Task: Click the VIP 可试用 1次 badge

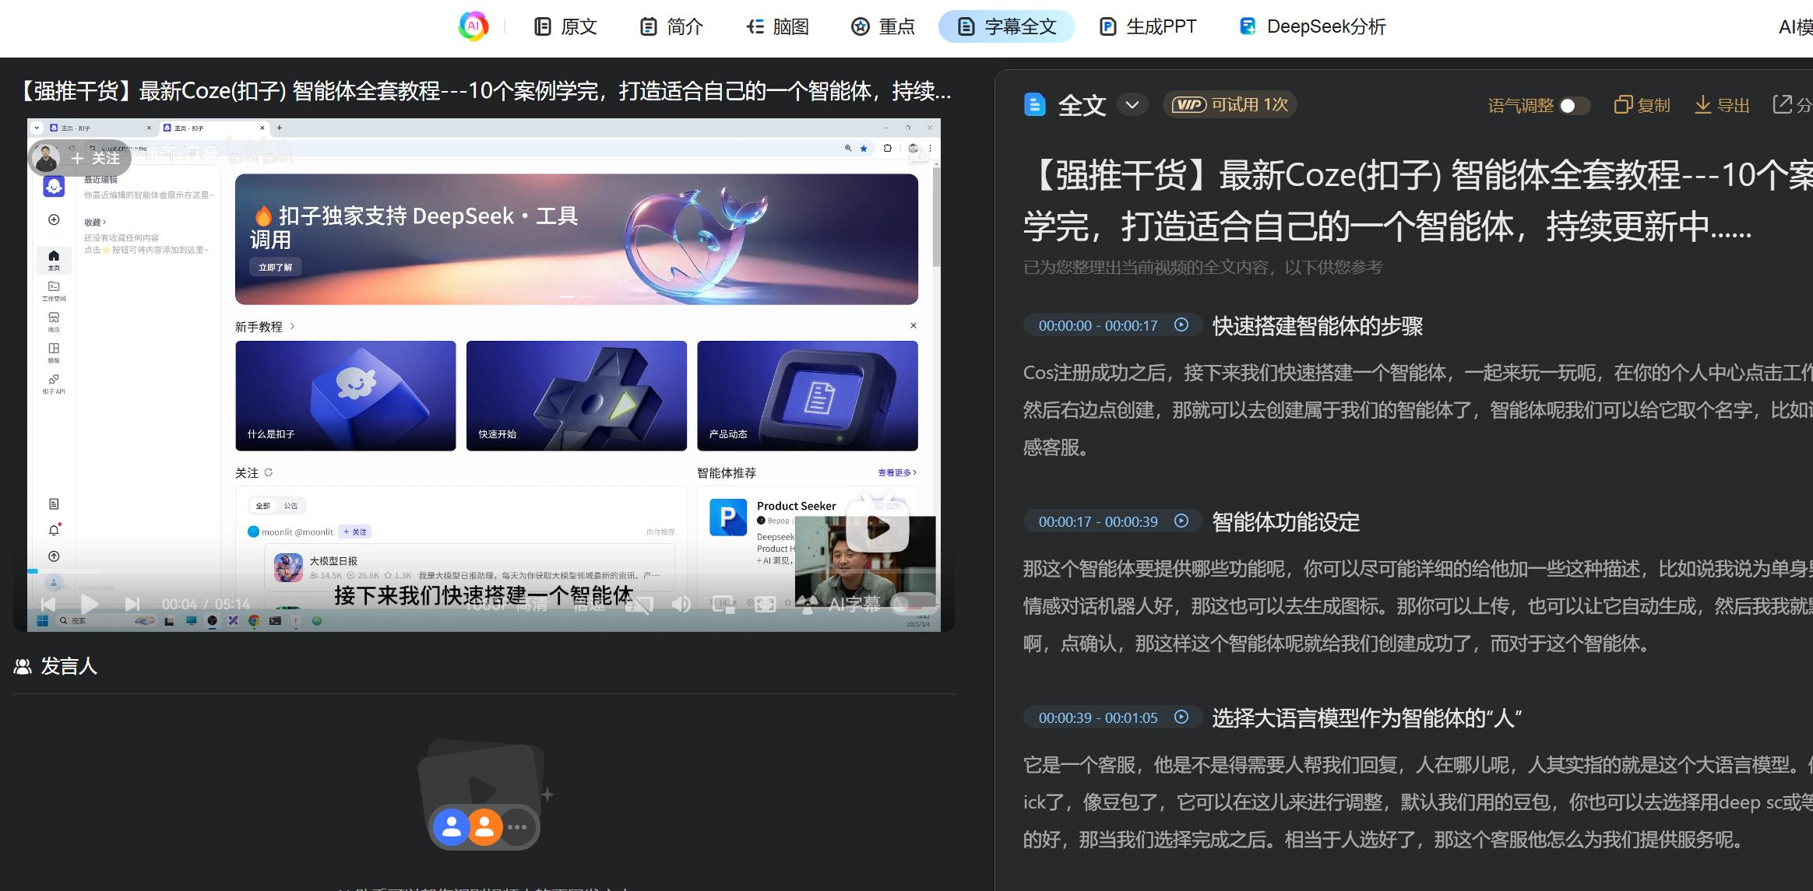Action: click(x=1230, y=105)
